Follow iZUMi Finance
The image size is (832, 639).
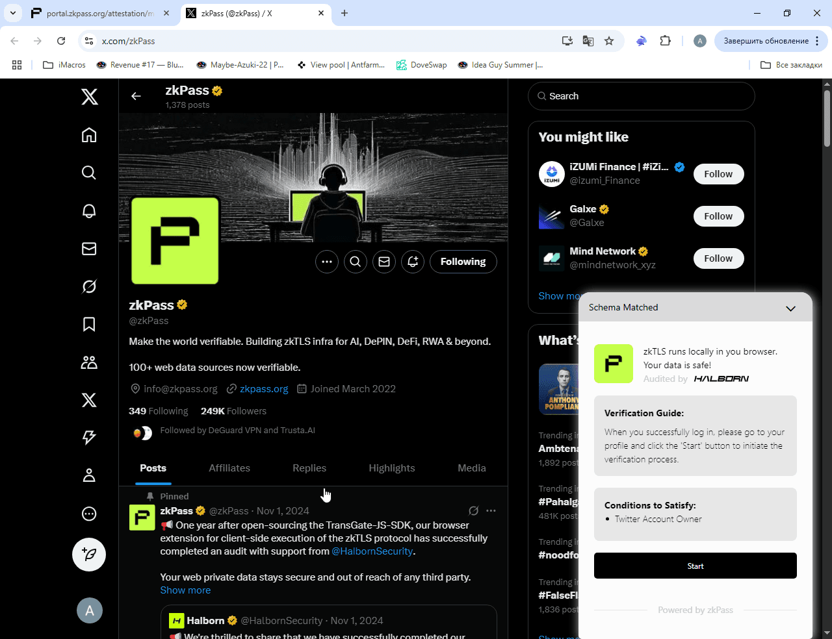(718, 174)
